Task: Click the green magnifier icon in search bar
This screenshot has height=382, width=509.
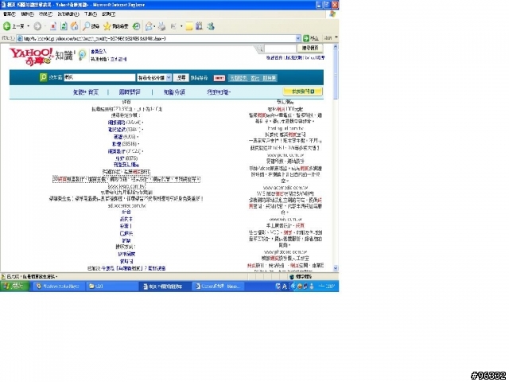Action: [43, 77]
